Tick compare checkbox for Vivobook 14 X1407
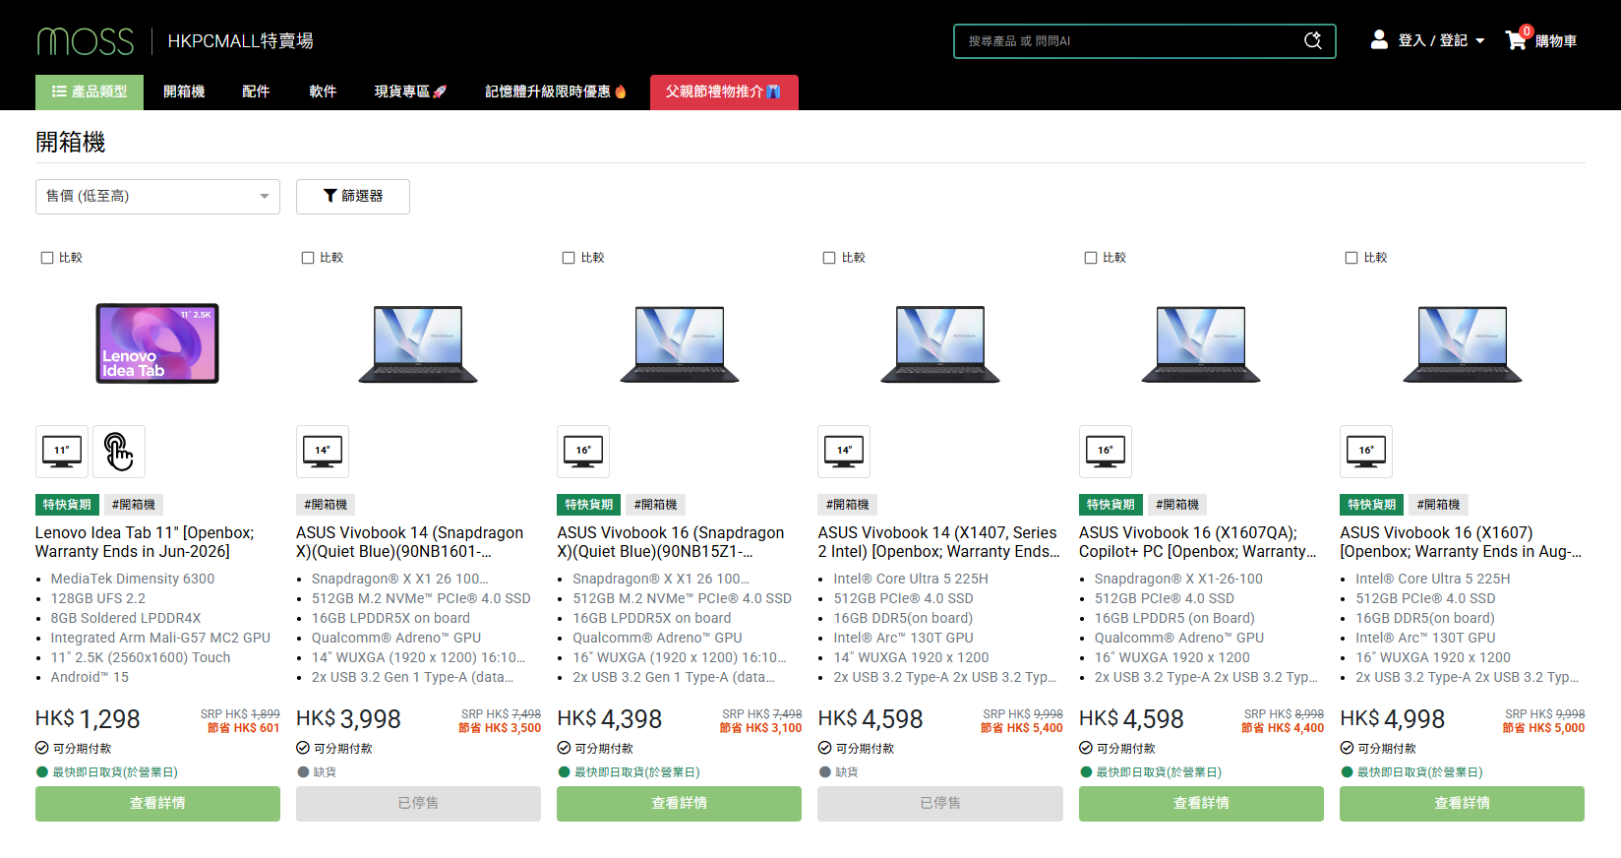 [829, 258]
